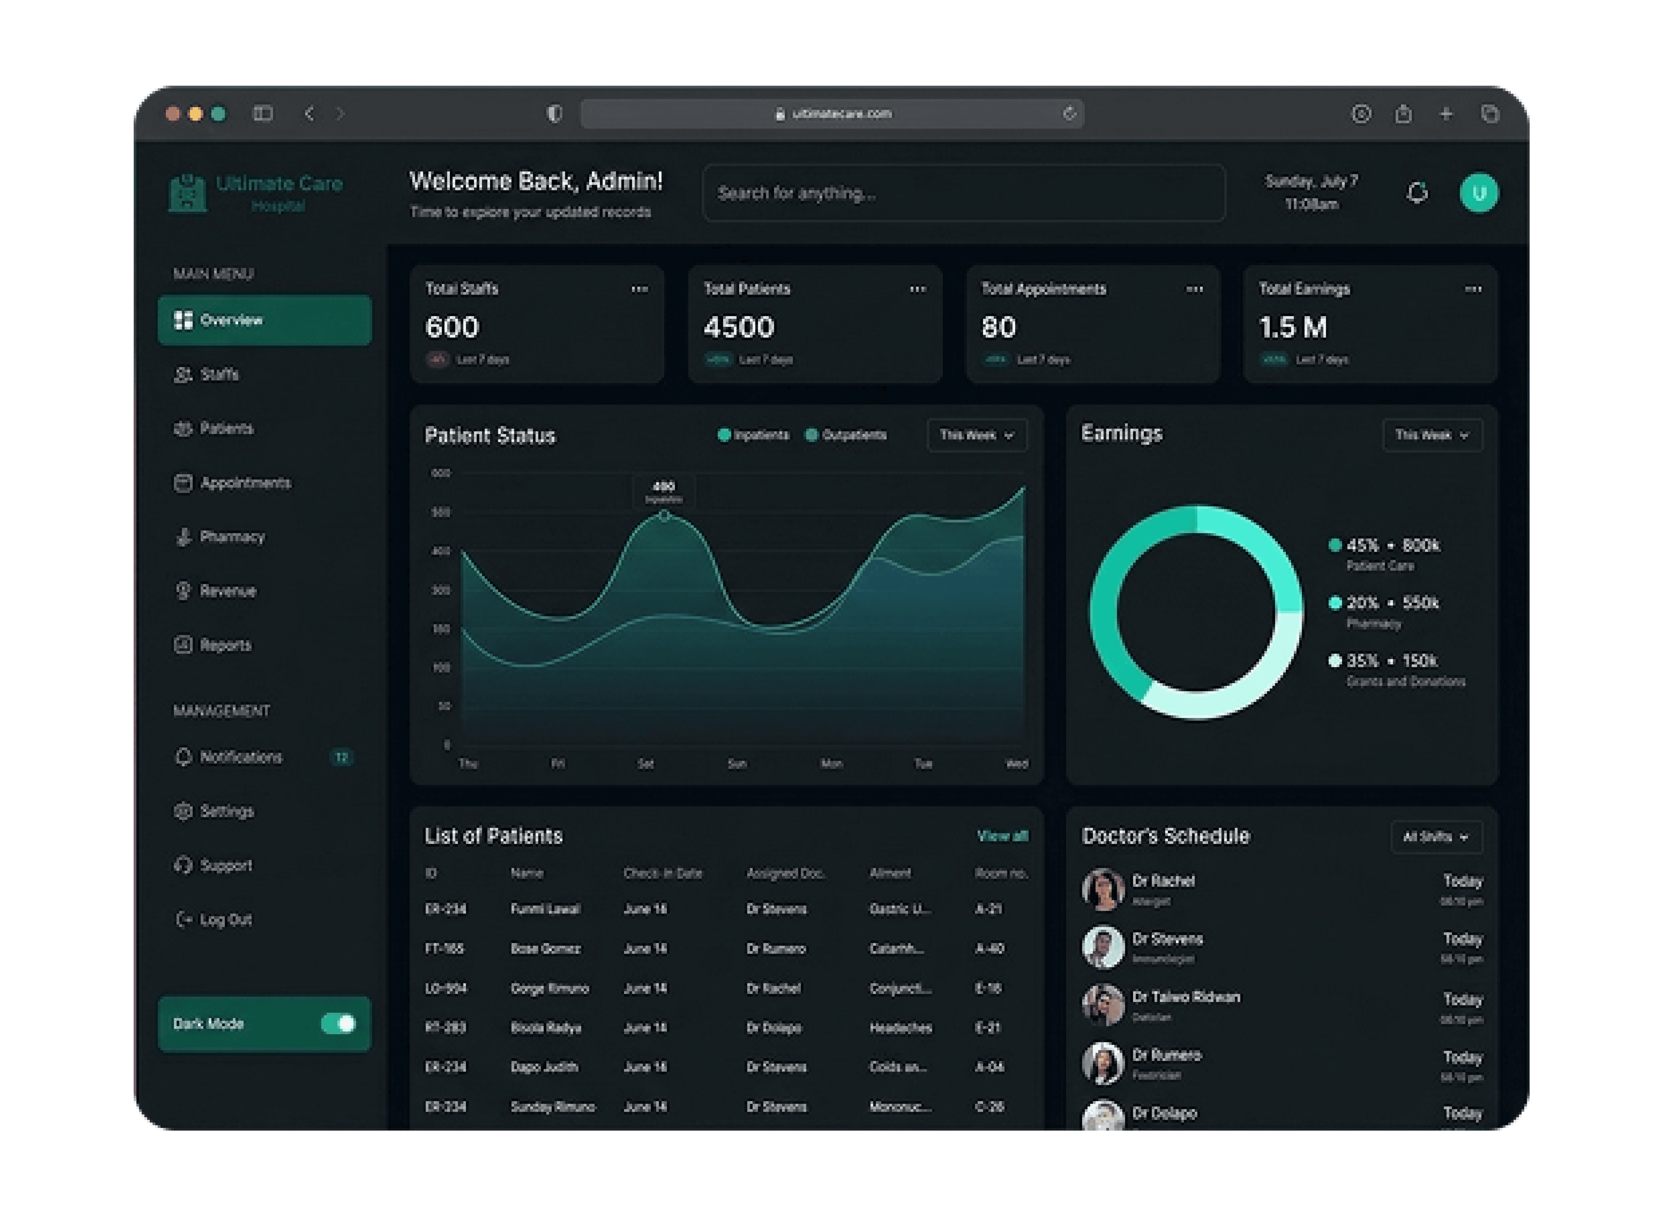
Task: Open the green user avatar profile
Action: pos(1479,193)
